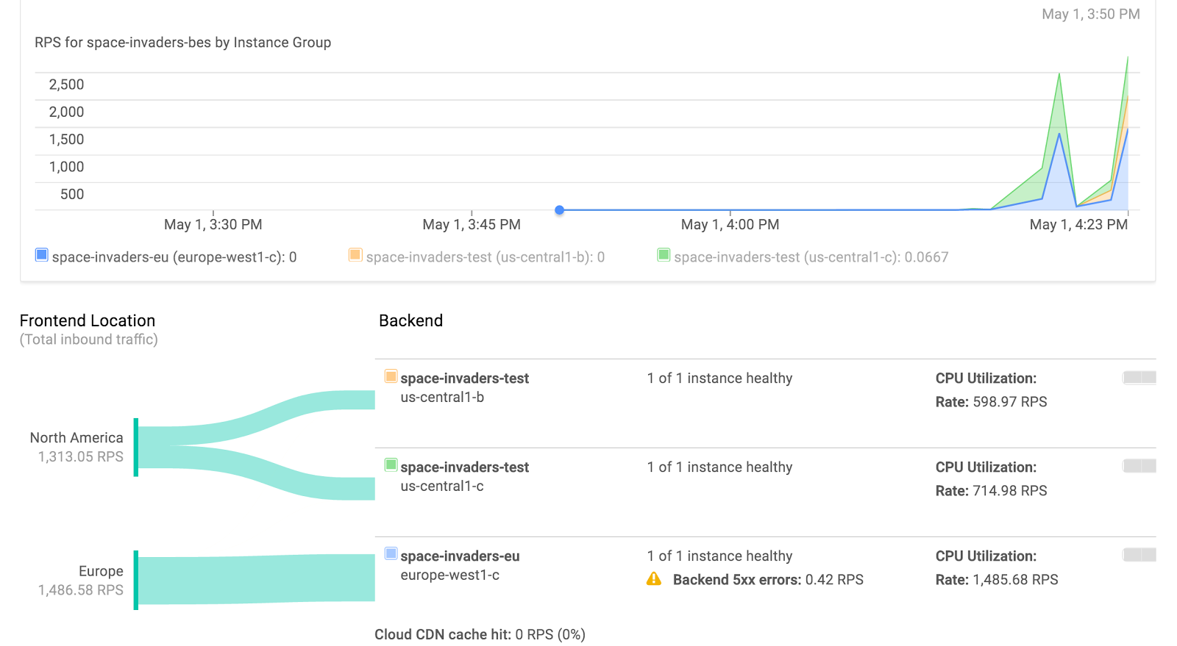This screenshot has height=646, width=1177.
Task: Click the May 1, 3:30 PM axis label
Action: (x=213, y=225)
